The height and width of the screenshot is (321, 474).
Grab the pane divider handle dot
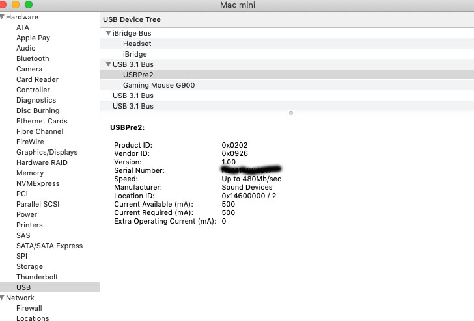(291, 113)
